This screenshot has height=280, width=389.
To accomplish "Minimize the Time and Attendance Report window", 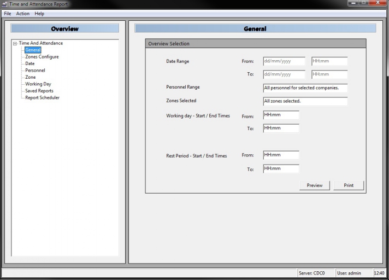I will [x=353, y=3].
